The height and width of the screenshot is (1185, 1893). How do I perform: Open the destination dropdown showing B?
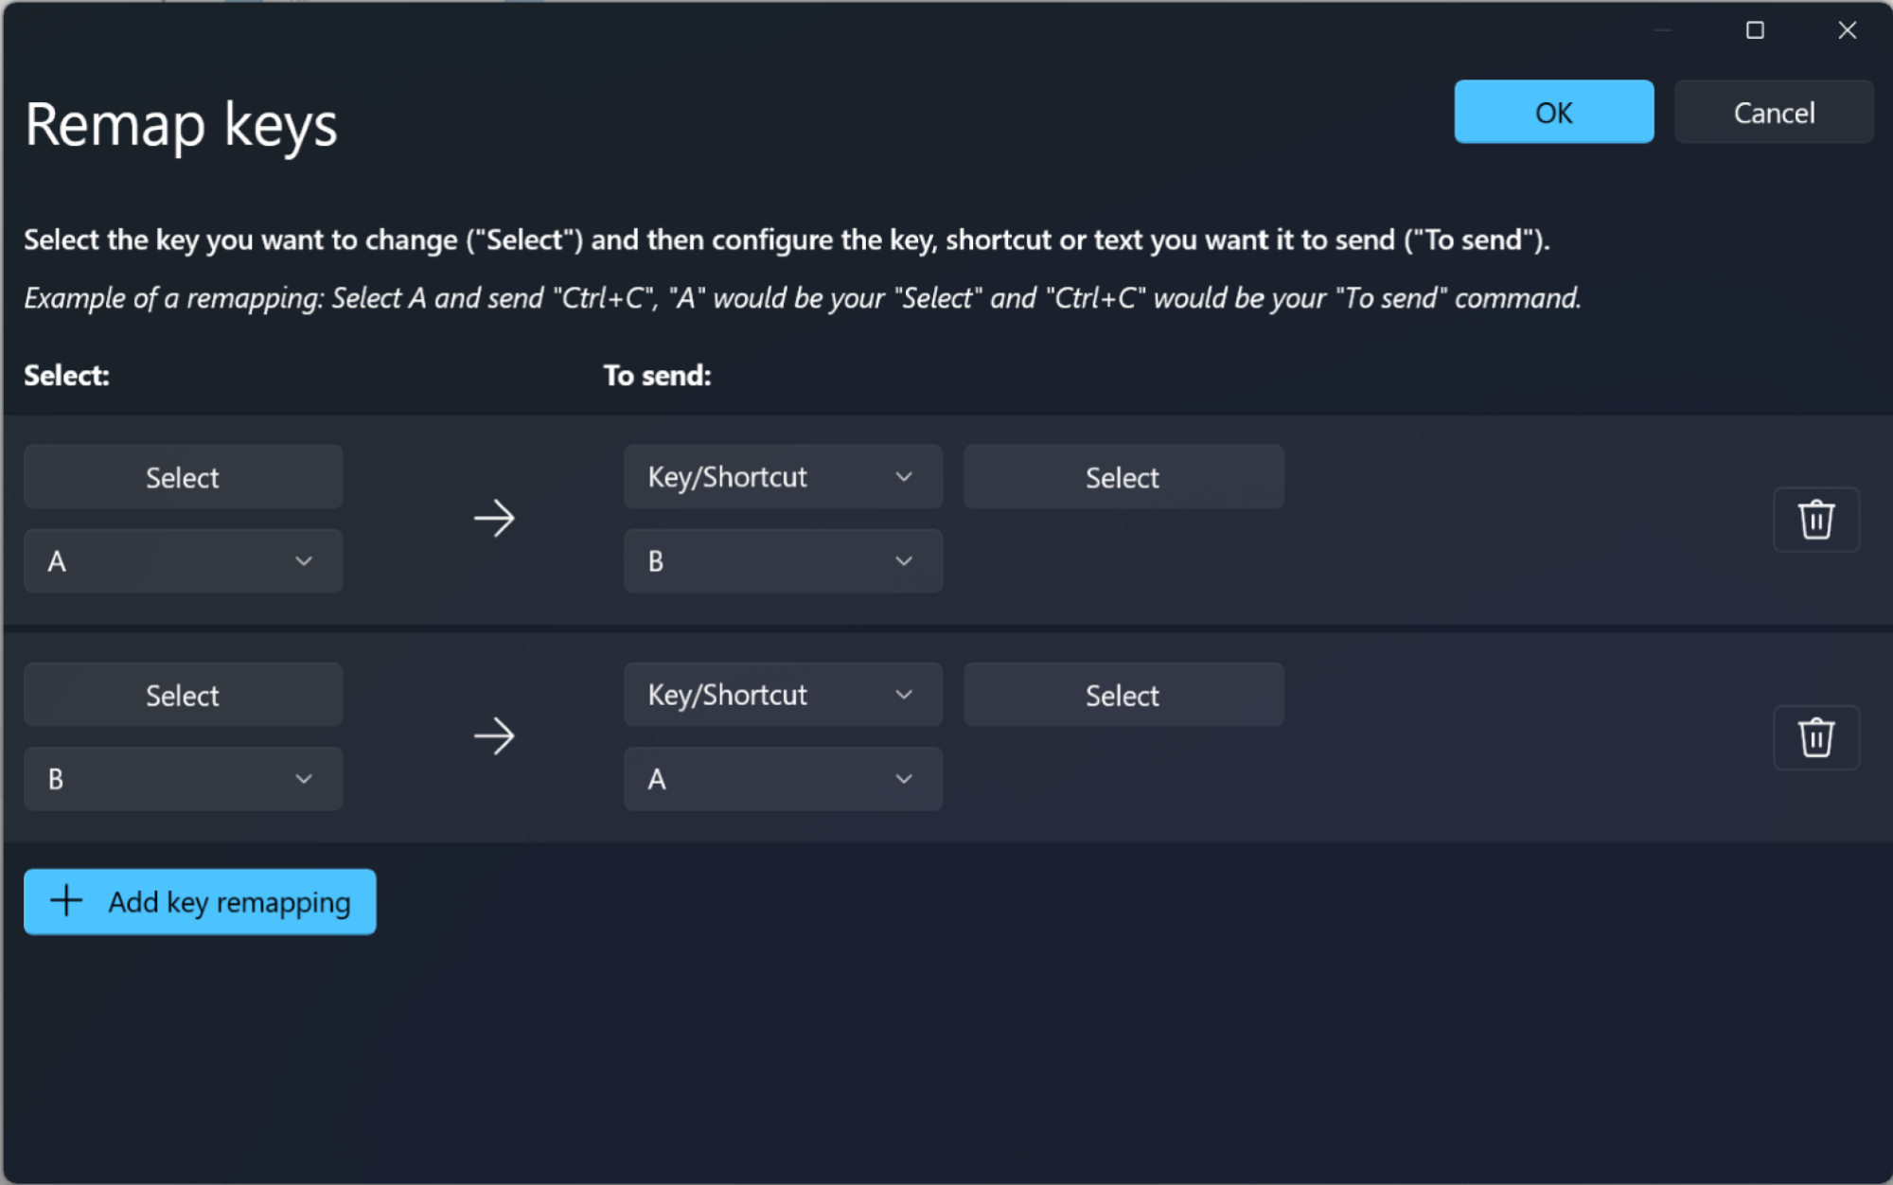click(x=783, y=560)
